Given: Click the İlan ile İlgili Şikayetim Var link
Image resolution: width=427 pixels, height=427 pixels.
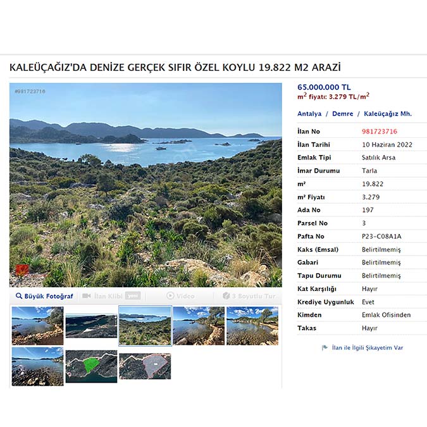Looking at the screenshot, I should pos(368,348).
